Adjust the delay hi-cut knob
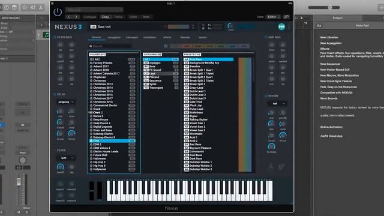Screen dimensions: 384x216 (x=71, y=133)
